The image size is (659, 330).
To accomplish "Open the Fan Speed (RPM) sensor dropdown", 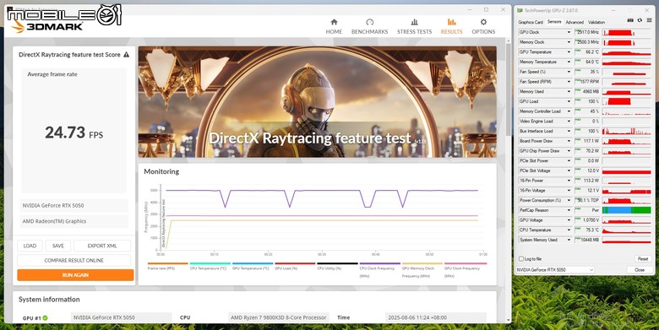I will point(569,82).
